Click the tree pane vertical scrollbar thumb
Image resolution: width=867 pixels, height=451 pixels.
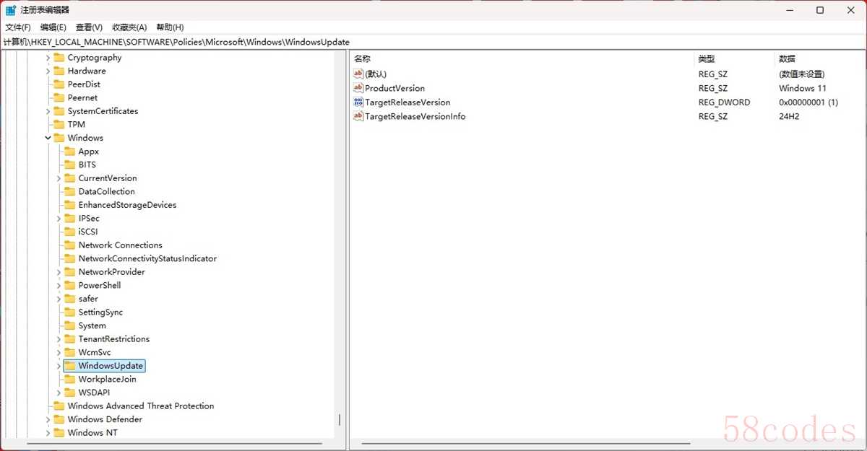(340, 420)
